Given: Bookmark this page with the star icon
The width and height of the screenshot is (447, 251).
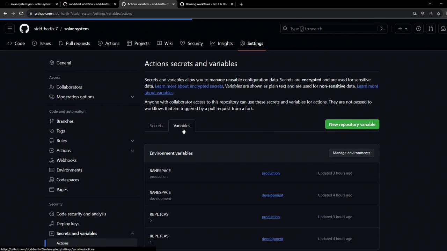Looking at the screenshot, I should pyautogui.click(x=439, y=13).
